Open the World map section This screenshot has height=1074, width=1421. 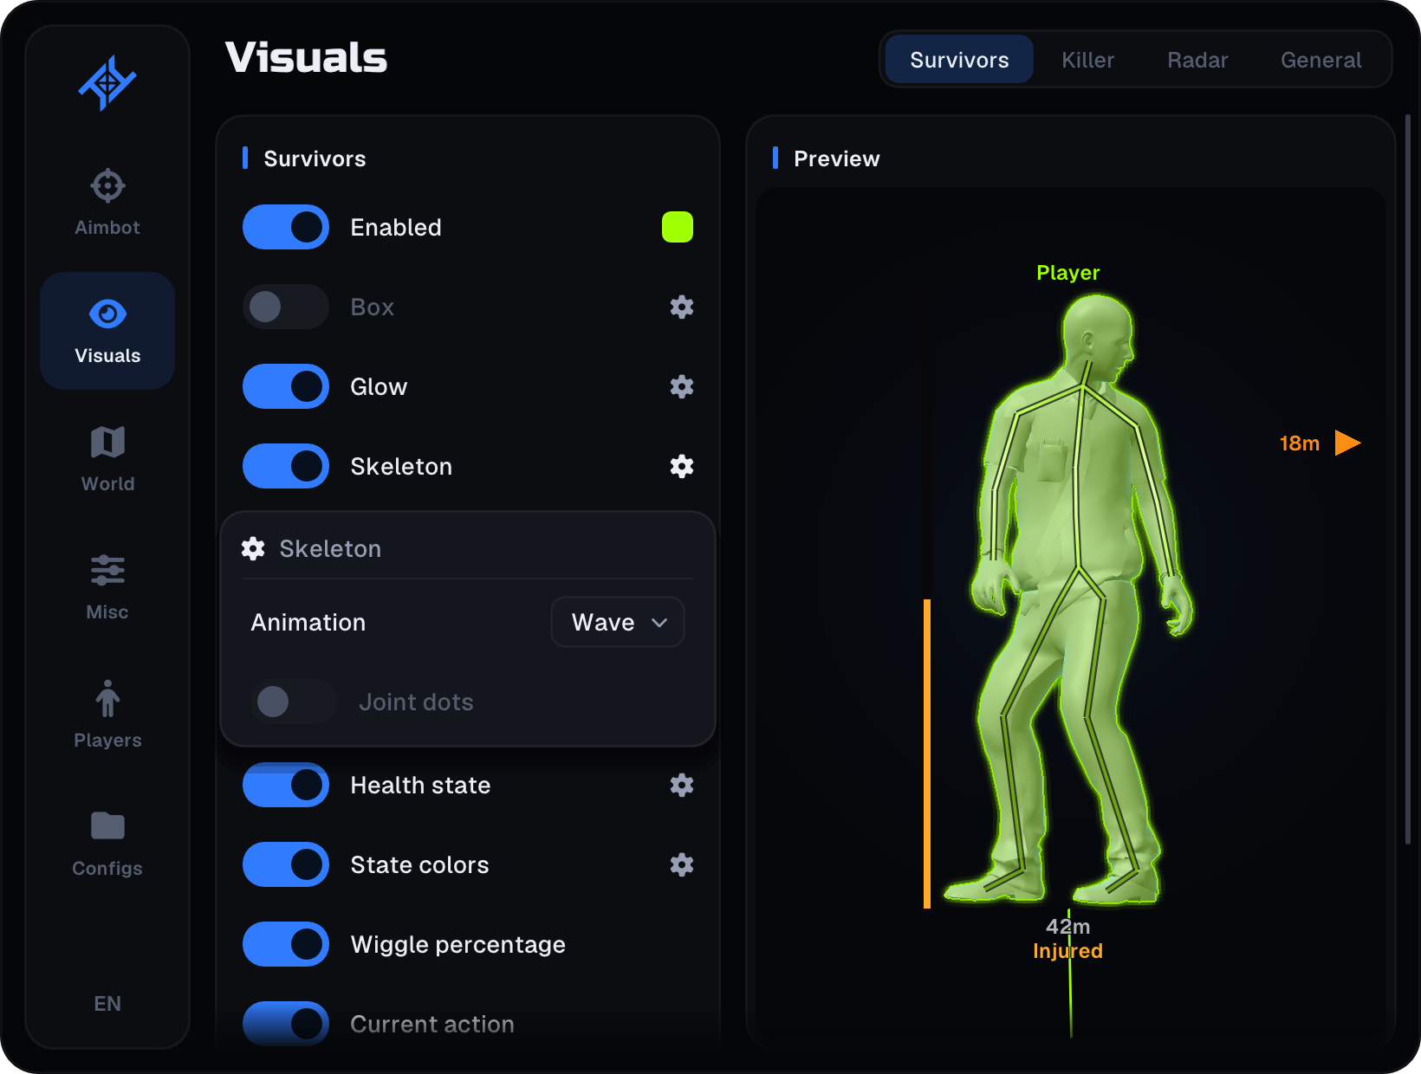pyautogui.click(x=107, y=459)
